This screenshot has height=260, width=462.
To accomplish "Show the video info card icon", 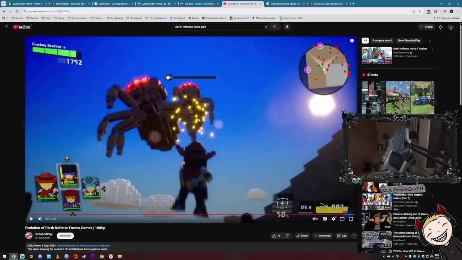I will 352,40.
